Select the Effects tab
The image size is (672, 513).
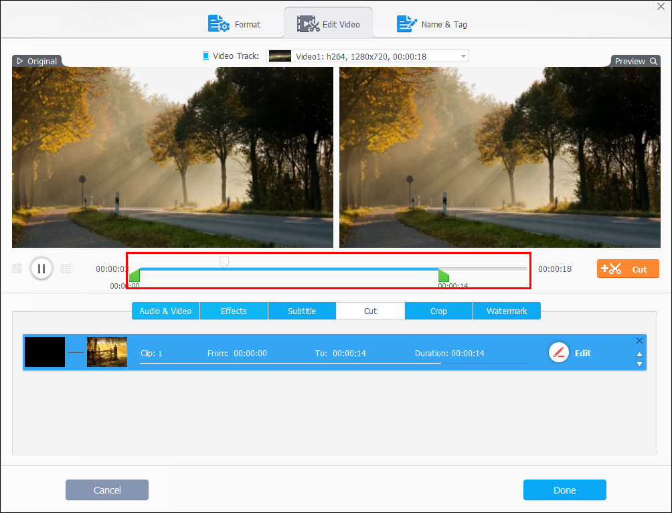(234, 311)
